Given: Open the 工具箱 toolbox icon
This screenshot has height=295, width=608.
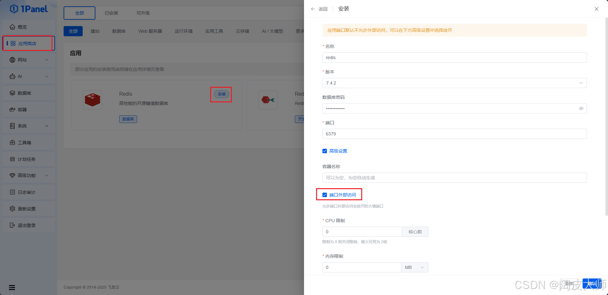Looking at the screenshot, I should pyautogui.click(x=12, y=142).
